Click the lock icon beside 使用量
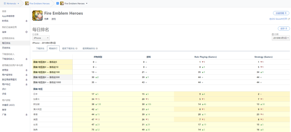The height and width of the screenshot is (132, 291). (x=26, y=70)
